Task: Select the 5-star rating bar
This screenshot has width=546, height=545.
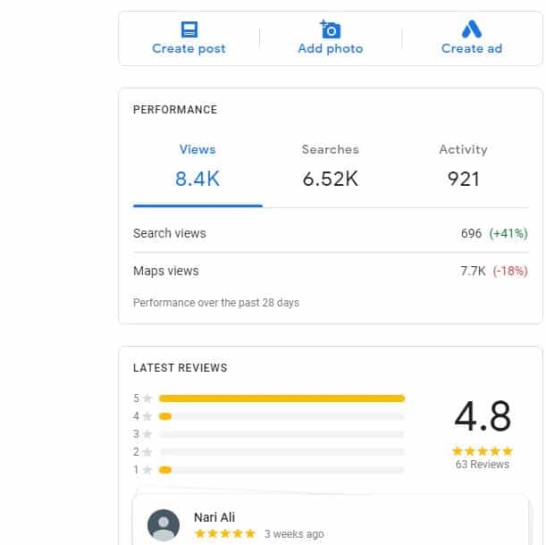Action: 281,398
